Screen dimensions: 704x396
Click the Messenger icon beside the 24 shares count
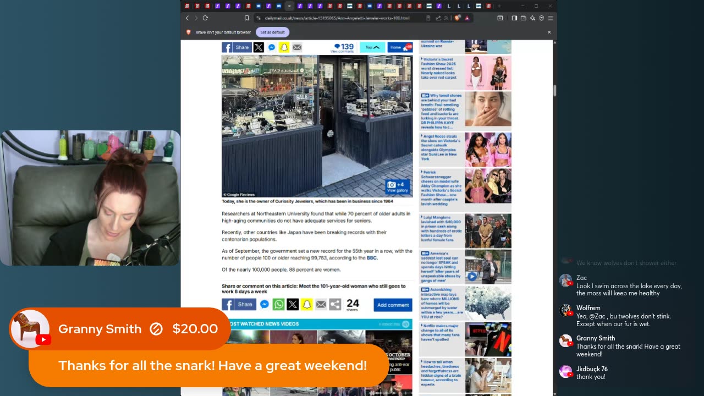click(264, 304)
